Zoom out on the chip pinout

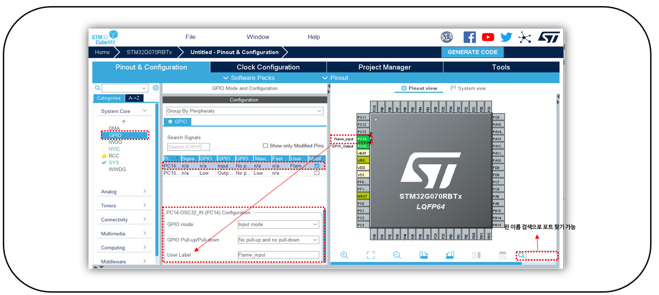[x=397, y=255]
